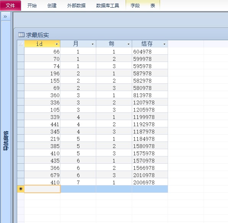
Task: Expand the 结存 column dropdown arrow
Action: coord(164,44)
